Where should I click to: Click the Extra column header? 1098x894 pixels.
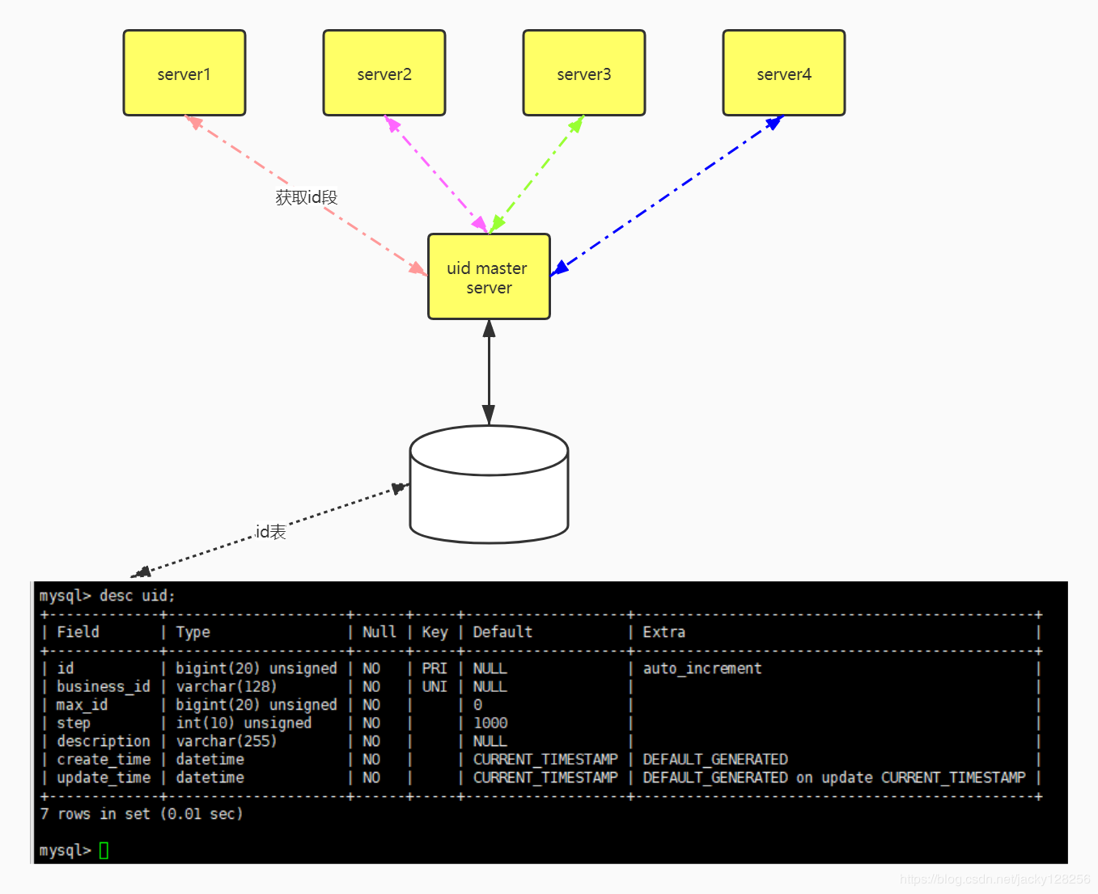coord(663,632)
